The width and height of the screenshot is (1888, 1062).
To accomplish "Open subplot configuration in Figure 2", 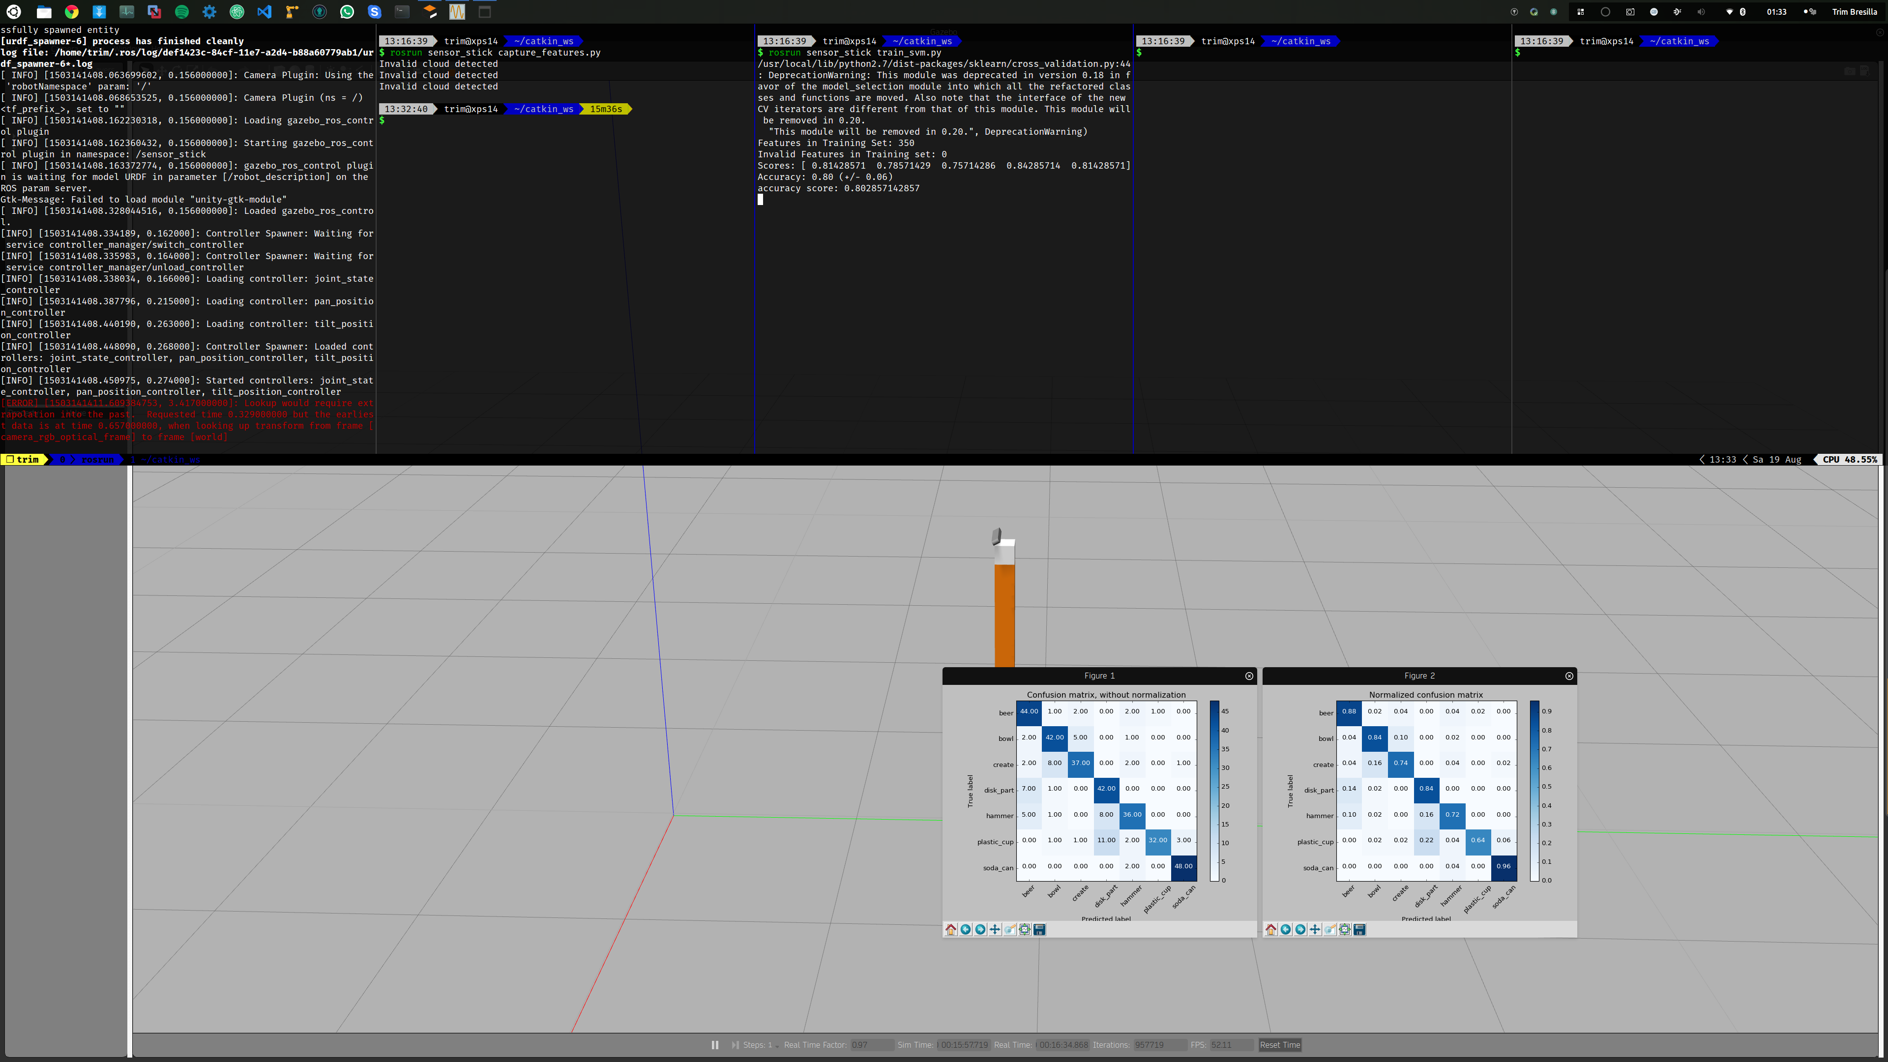I will point(1345,929).
